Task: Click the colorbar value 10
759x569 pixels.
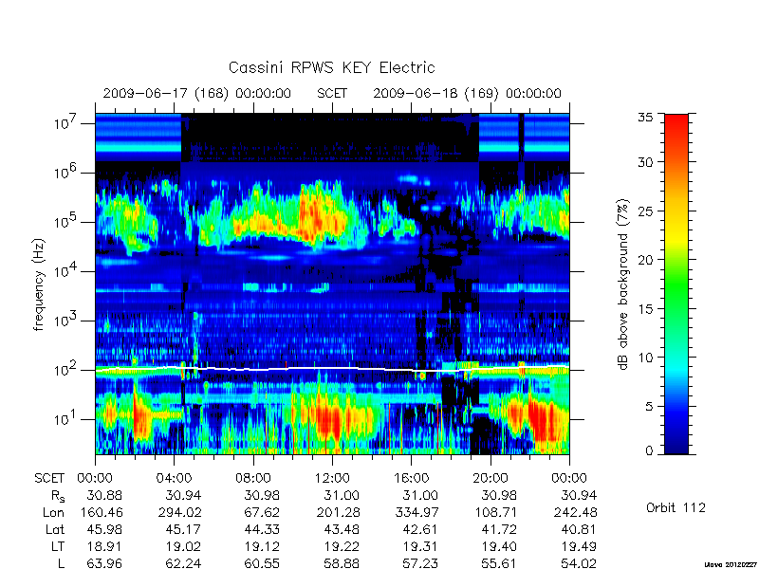Action: pos(645,358)
